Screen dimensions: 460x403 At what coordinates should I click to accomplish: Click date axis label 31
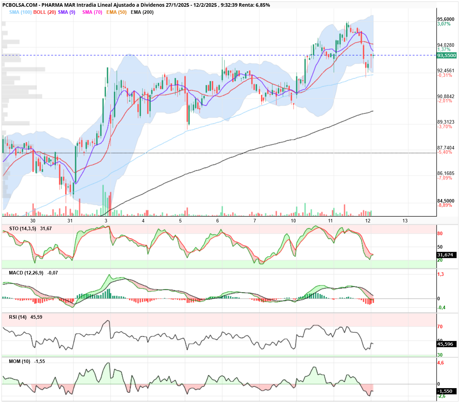[x=70, y=221]
